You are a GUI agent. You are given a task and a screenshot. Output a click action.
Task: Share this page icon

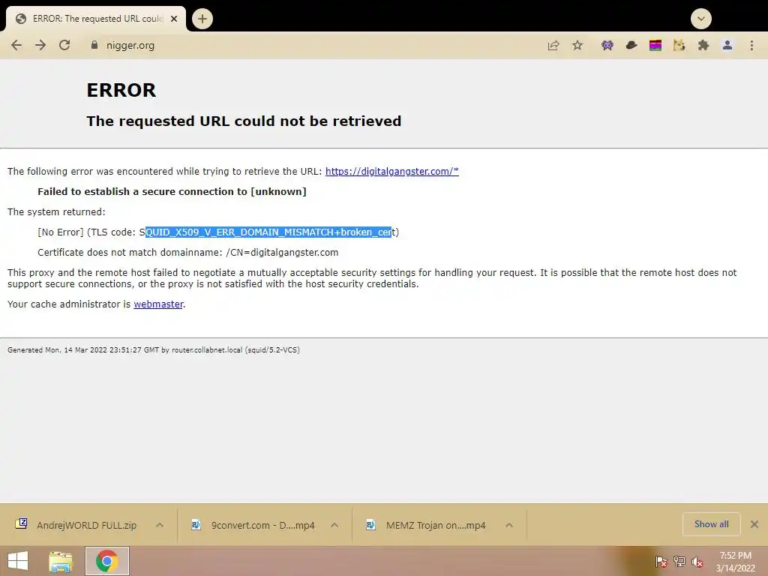coord(553,46)
